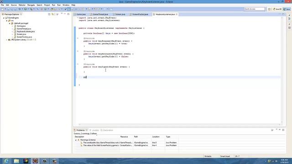Open the dropdown next to the Debug icon
Screen dimensions: 292x164
tap(22, 9)
